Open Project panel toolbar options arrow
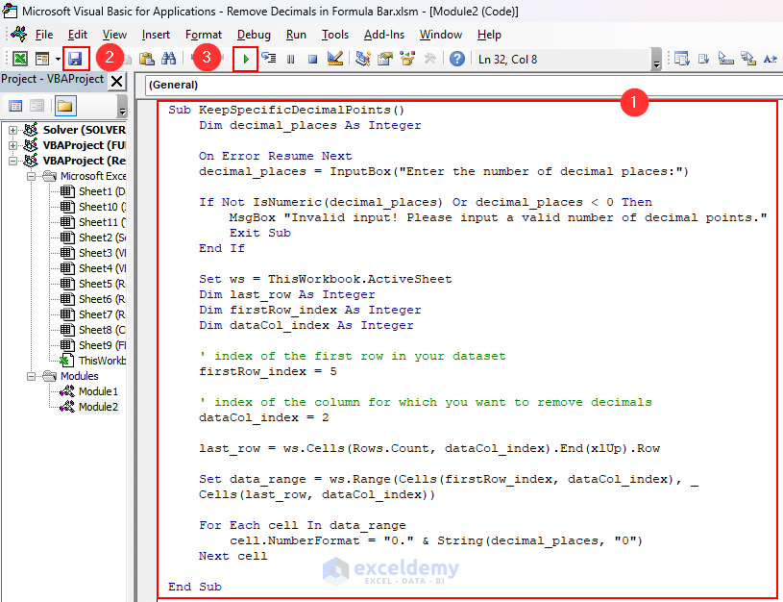 tap(122, 106)
